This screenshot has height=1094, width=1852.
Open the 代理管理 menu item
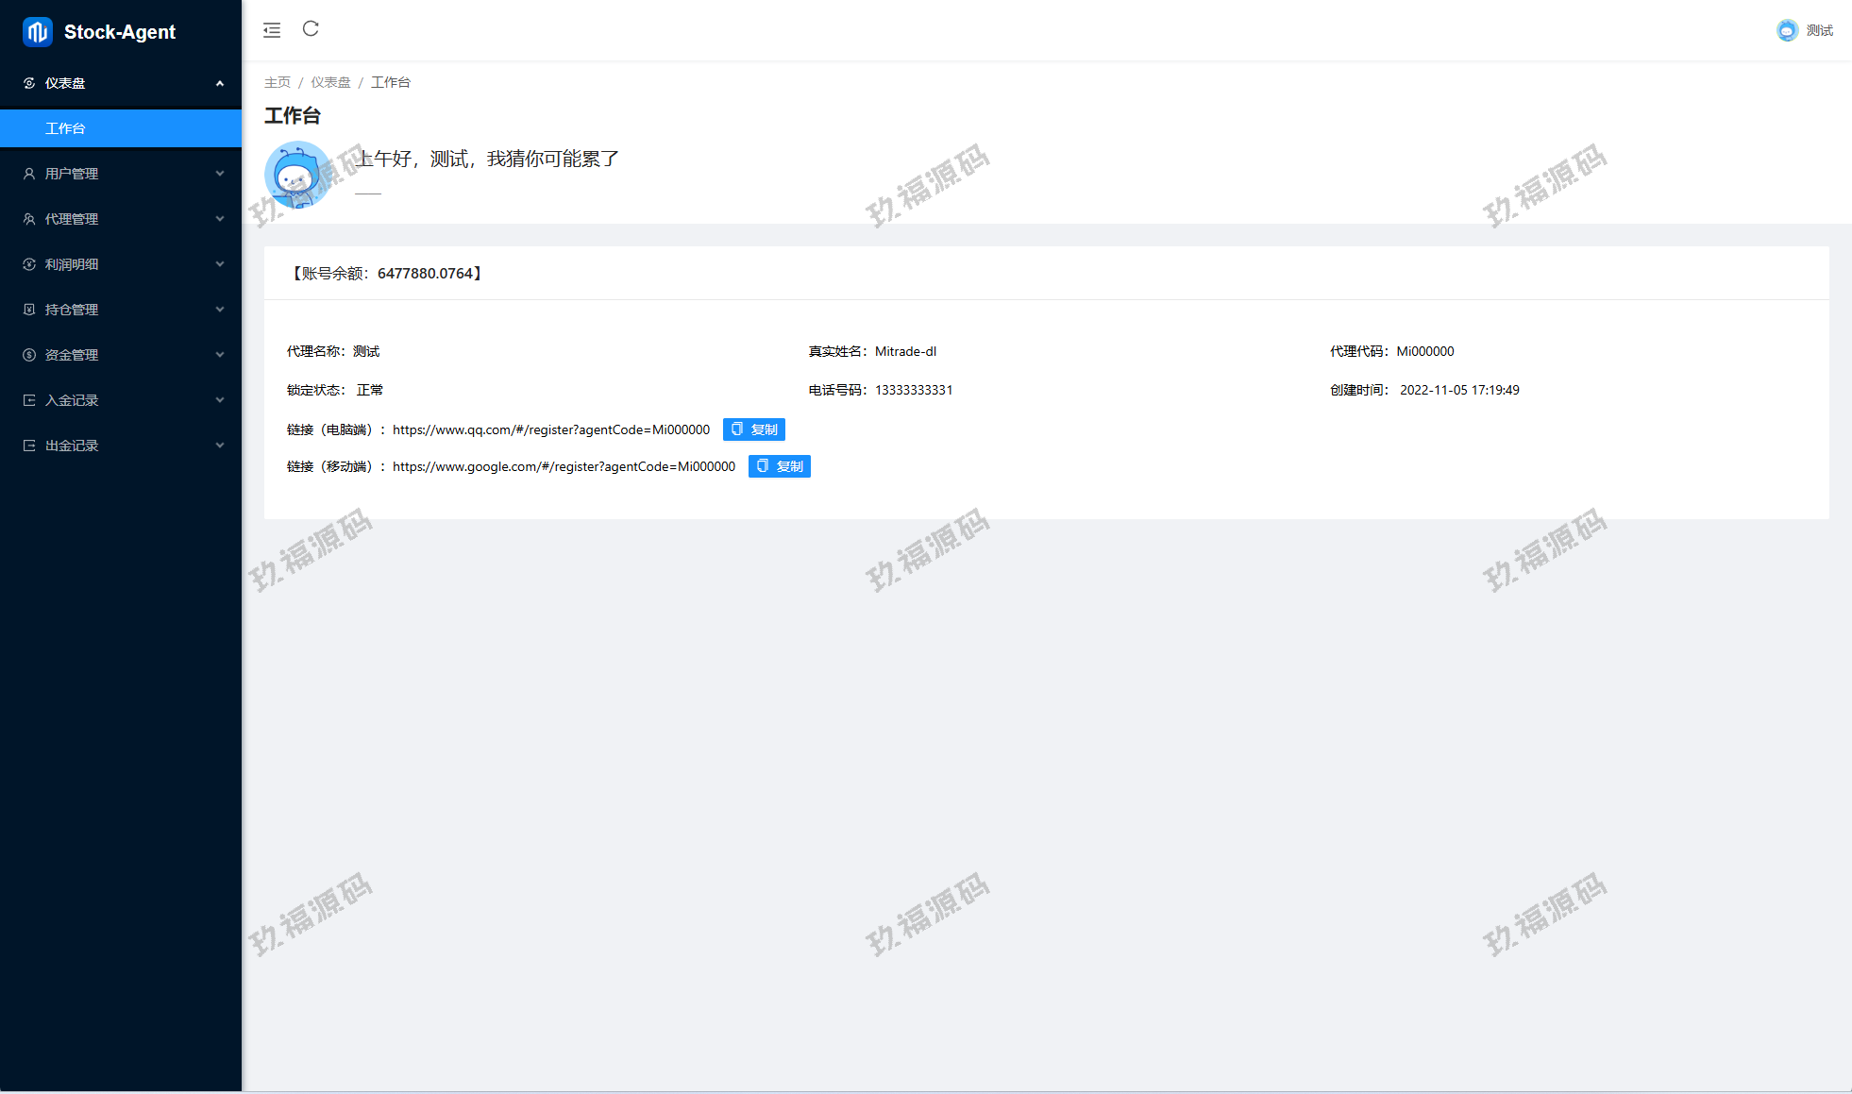pyautogui.click(x=72, y=219)
